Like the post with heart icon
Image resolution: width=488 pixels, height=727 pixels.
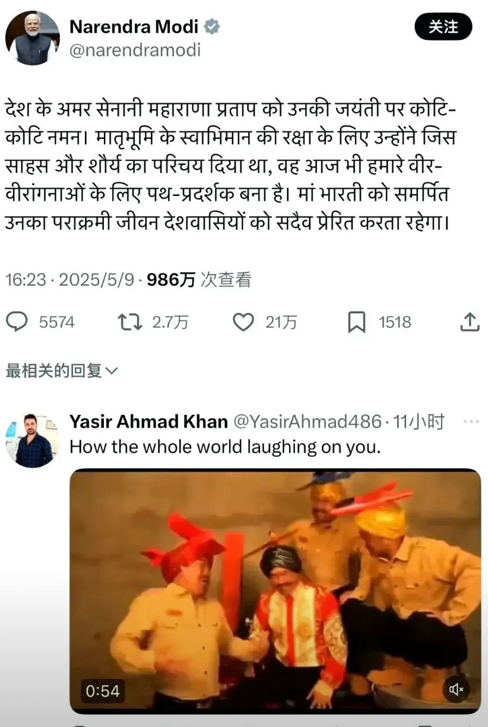point(243,322)
